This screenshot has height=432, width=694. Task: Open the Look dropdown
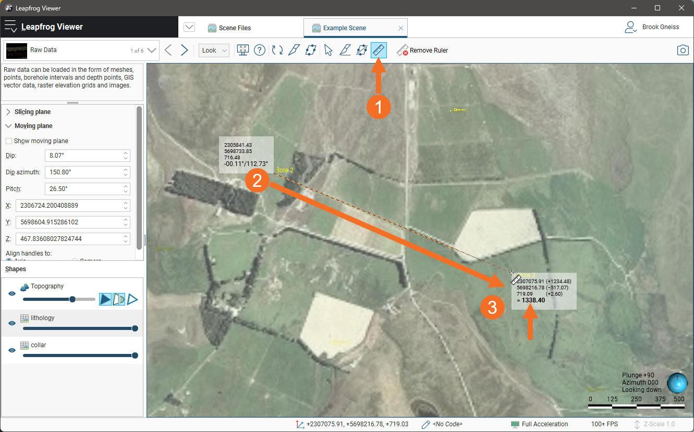pyautogui.click(x=214, y=50)
